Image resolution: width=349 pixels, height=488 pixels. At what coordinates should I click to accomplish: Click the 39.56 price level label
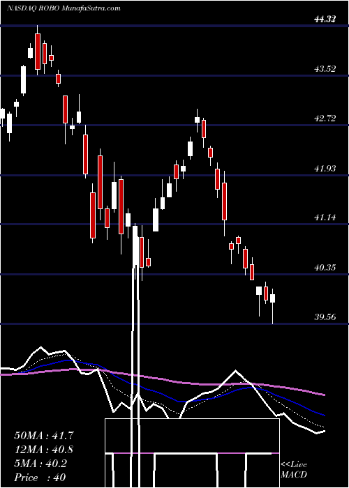tap(325, 317)
